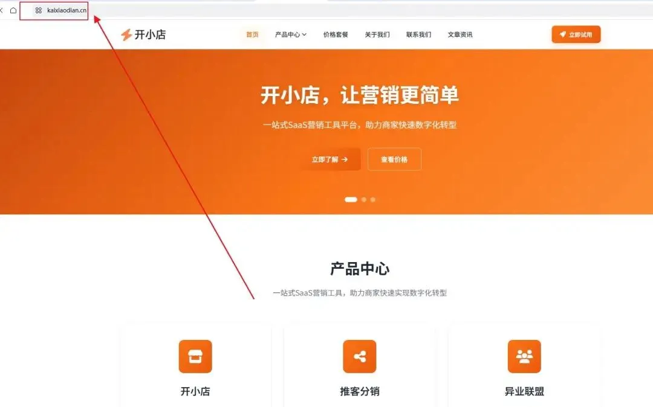Click the 查看价格 banner button
This screenshot has height=407, width=653.
[x=394, y=159]
